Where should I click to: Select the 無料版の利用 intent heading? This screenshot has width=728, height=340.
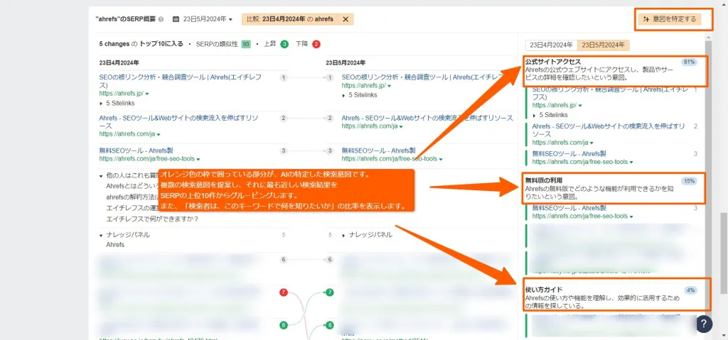[544, 180]
